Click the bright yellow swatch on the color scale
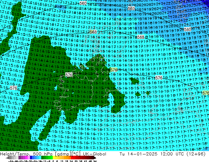The height and width of the screenshot is (162, 209). (x=54, y=158)
